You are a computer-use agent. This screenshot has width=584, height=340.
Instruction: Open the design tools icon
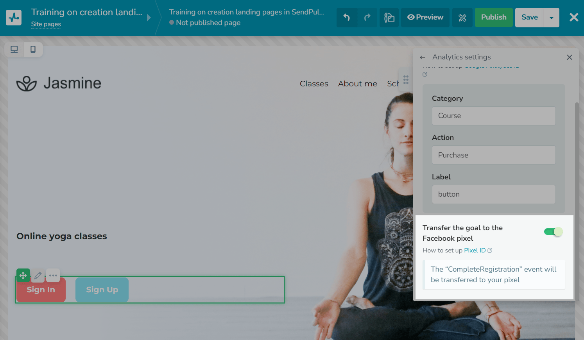(462, 18)
